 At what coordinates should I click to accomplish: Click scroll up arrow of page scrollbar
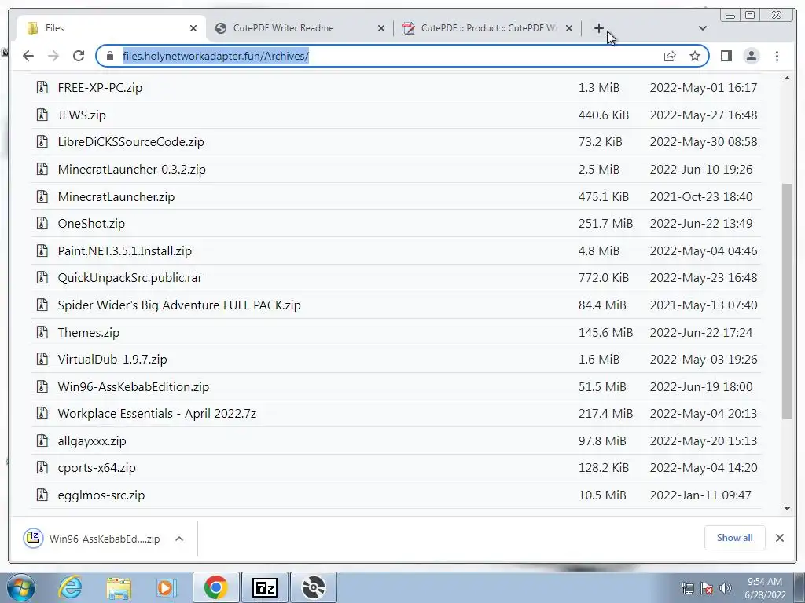click(x=787, y=79)
